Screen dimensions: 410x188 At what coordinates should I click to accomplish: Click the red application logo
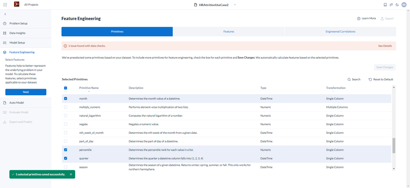pos(16,4)
